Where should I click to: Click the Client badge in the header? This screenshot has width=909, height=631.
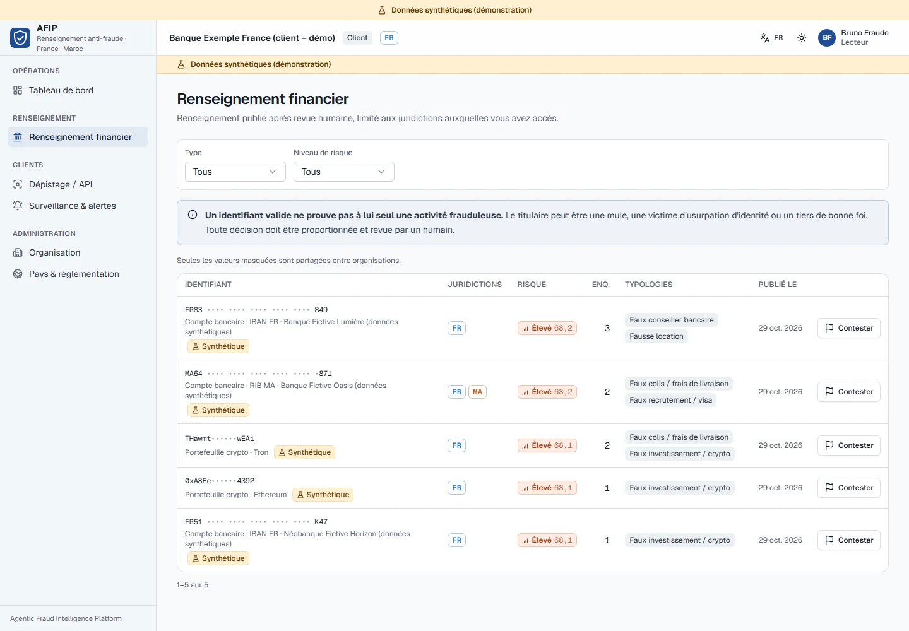pyautogui.click(x=357, y=38)
